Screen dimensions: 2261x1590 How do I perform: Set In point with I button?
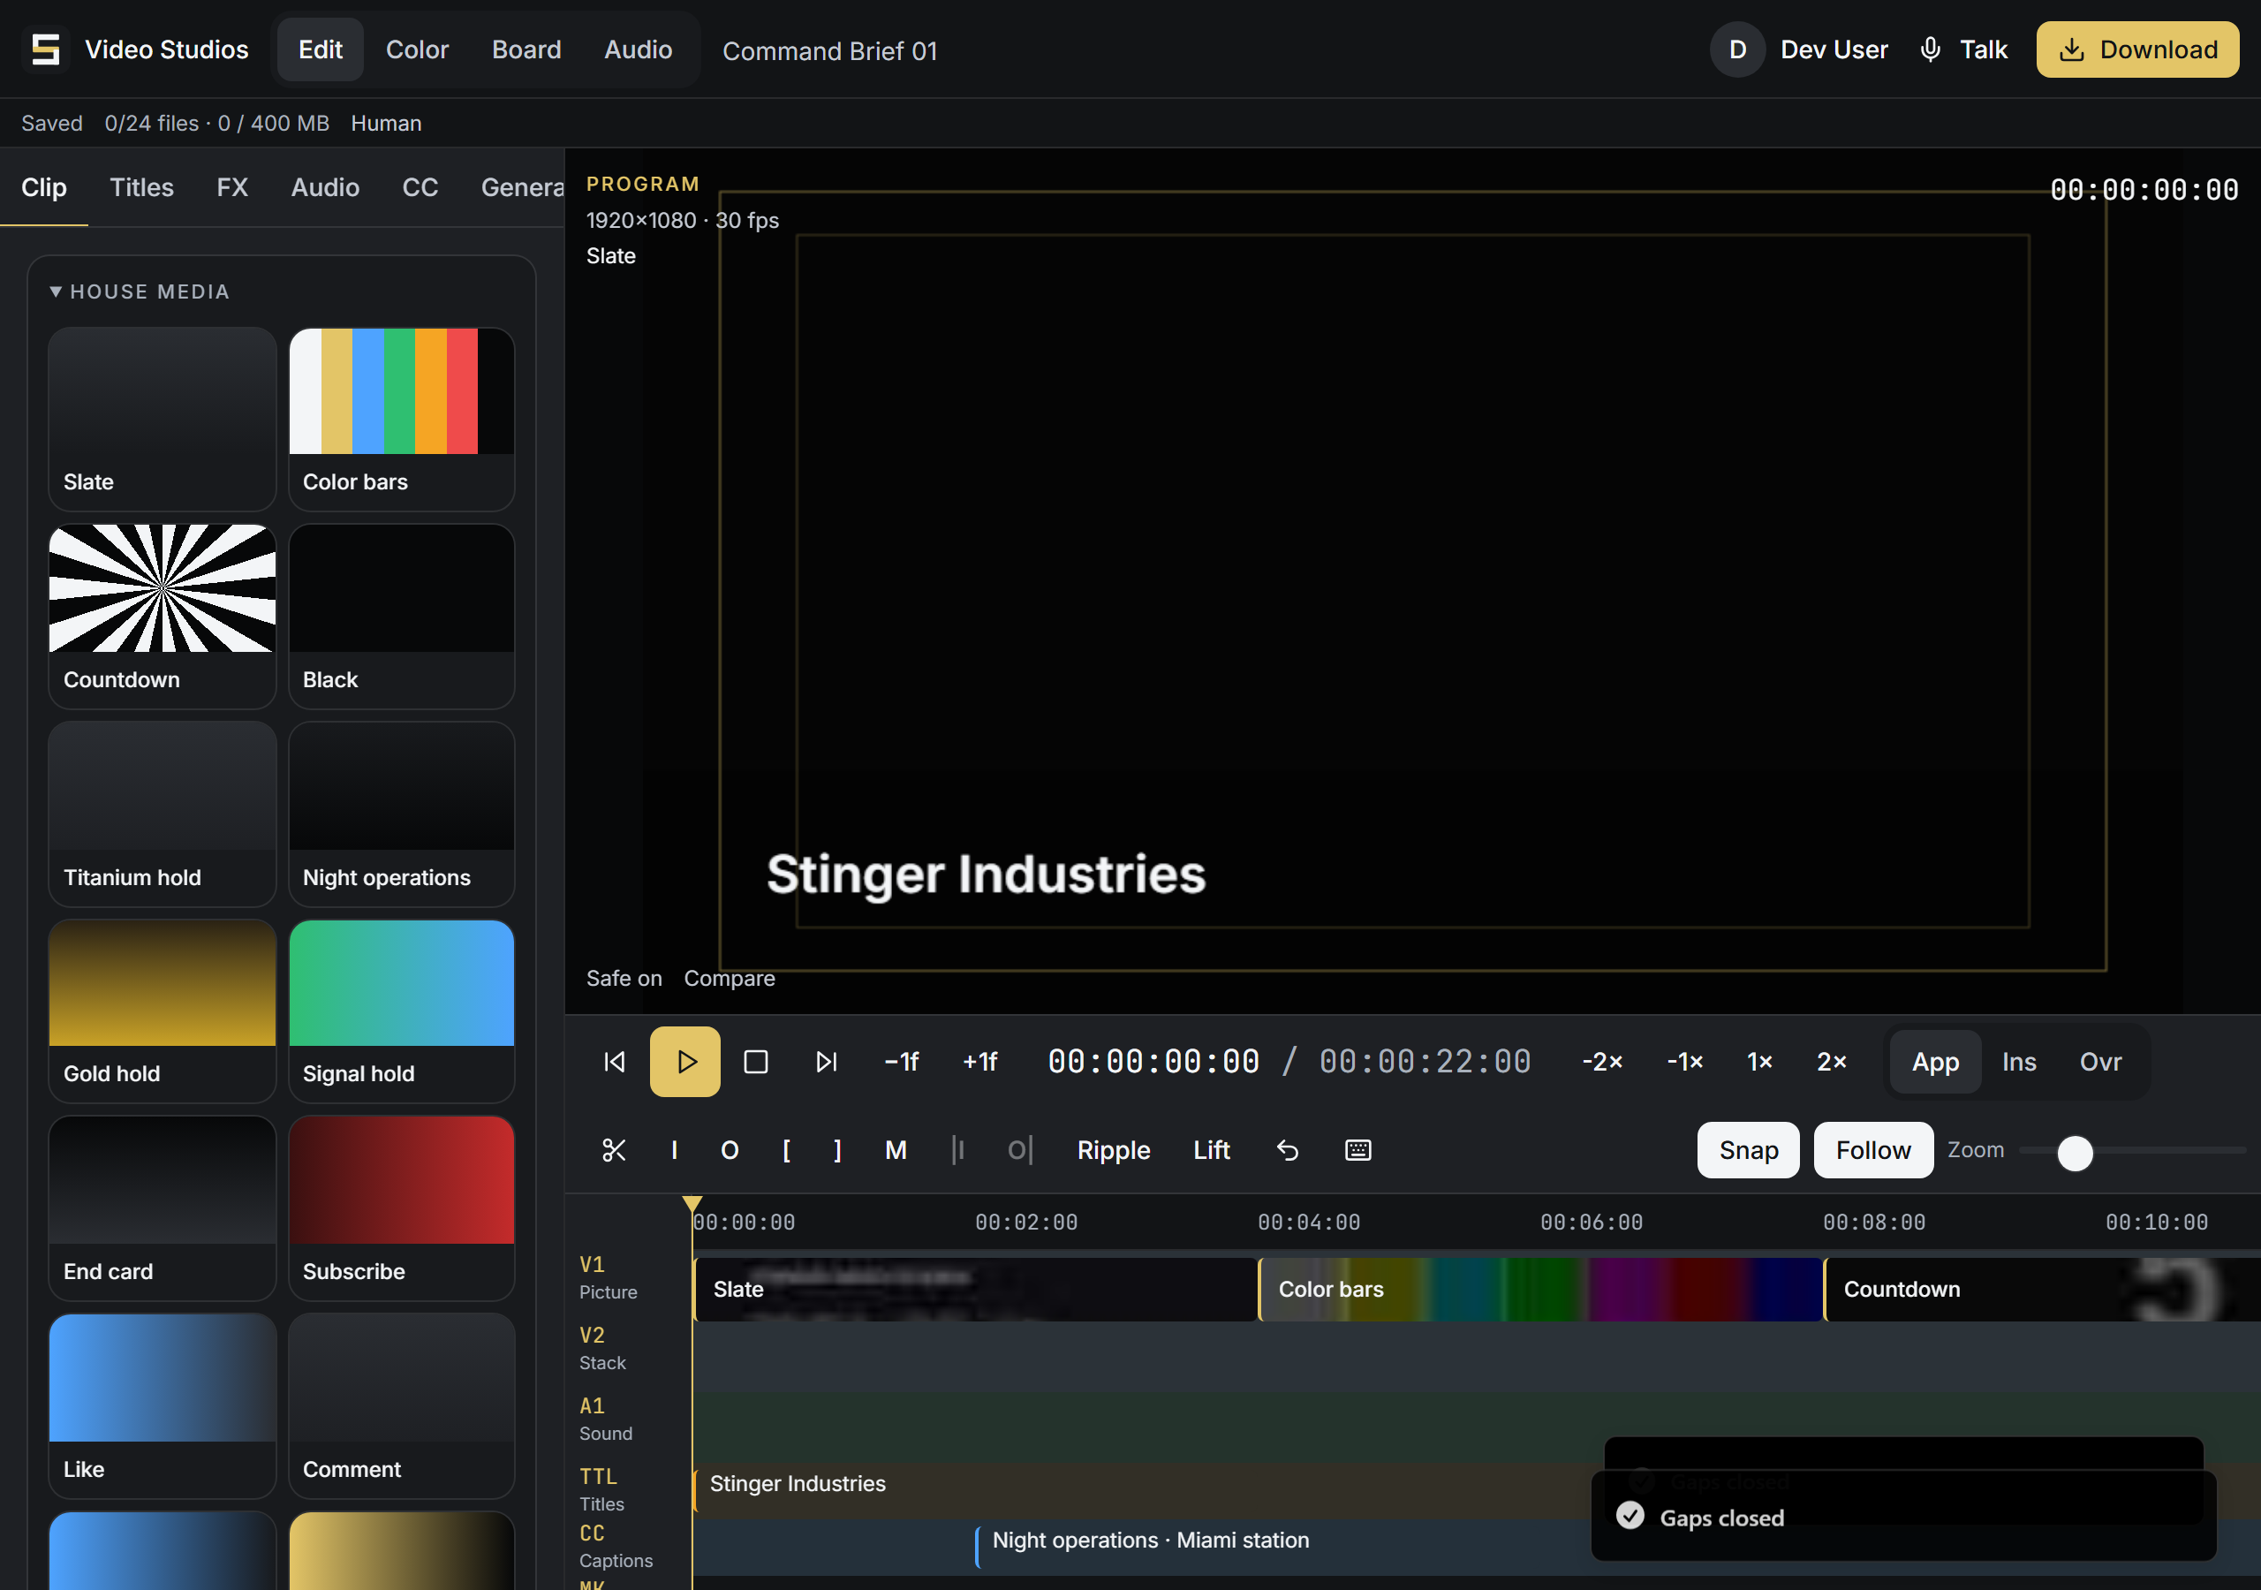coord(675,1149)
